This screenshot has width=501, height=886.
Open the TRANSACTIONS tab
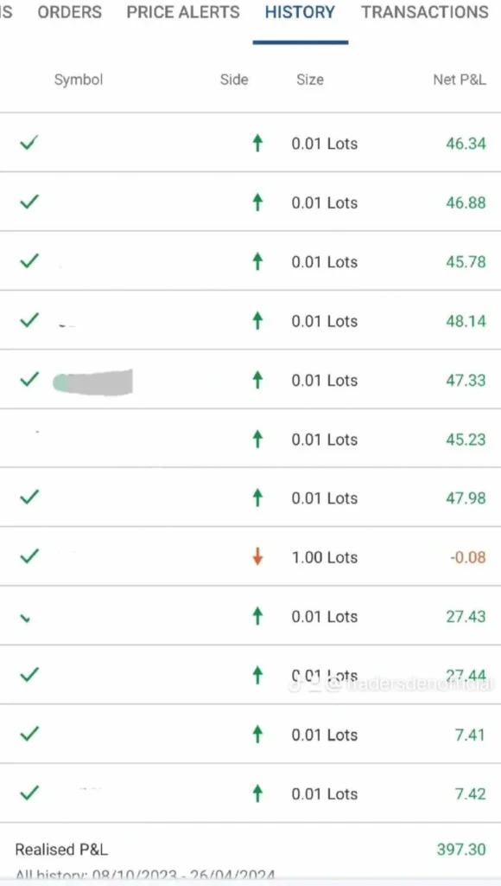pos(425,12)
